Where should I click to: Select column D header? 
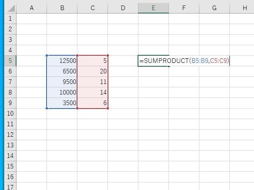pyautogui.click(x=123, y=8)
